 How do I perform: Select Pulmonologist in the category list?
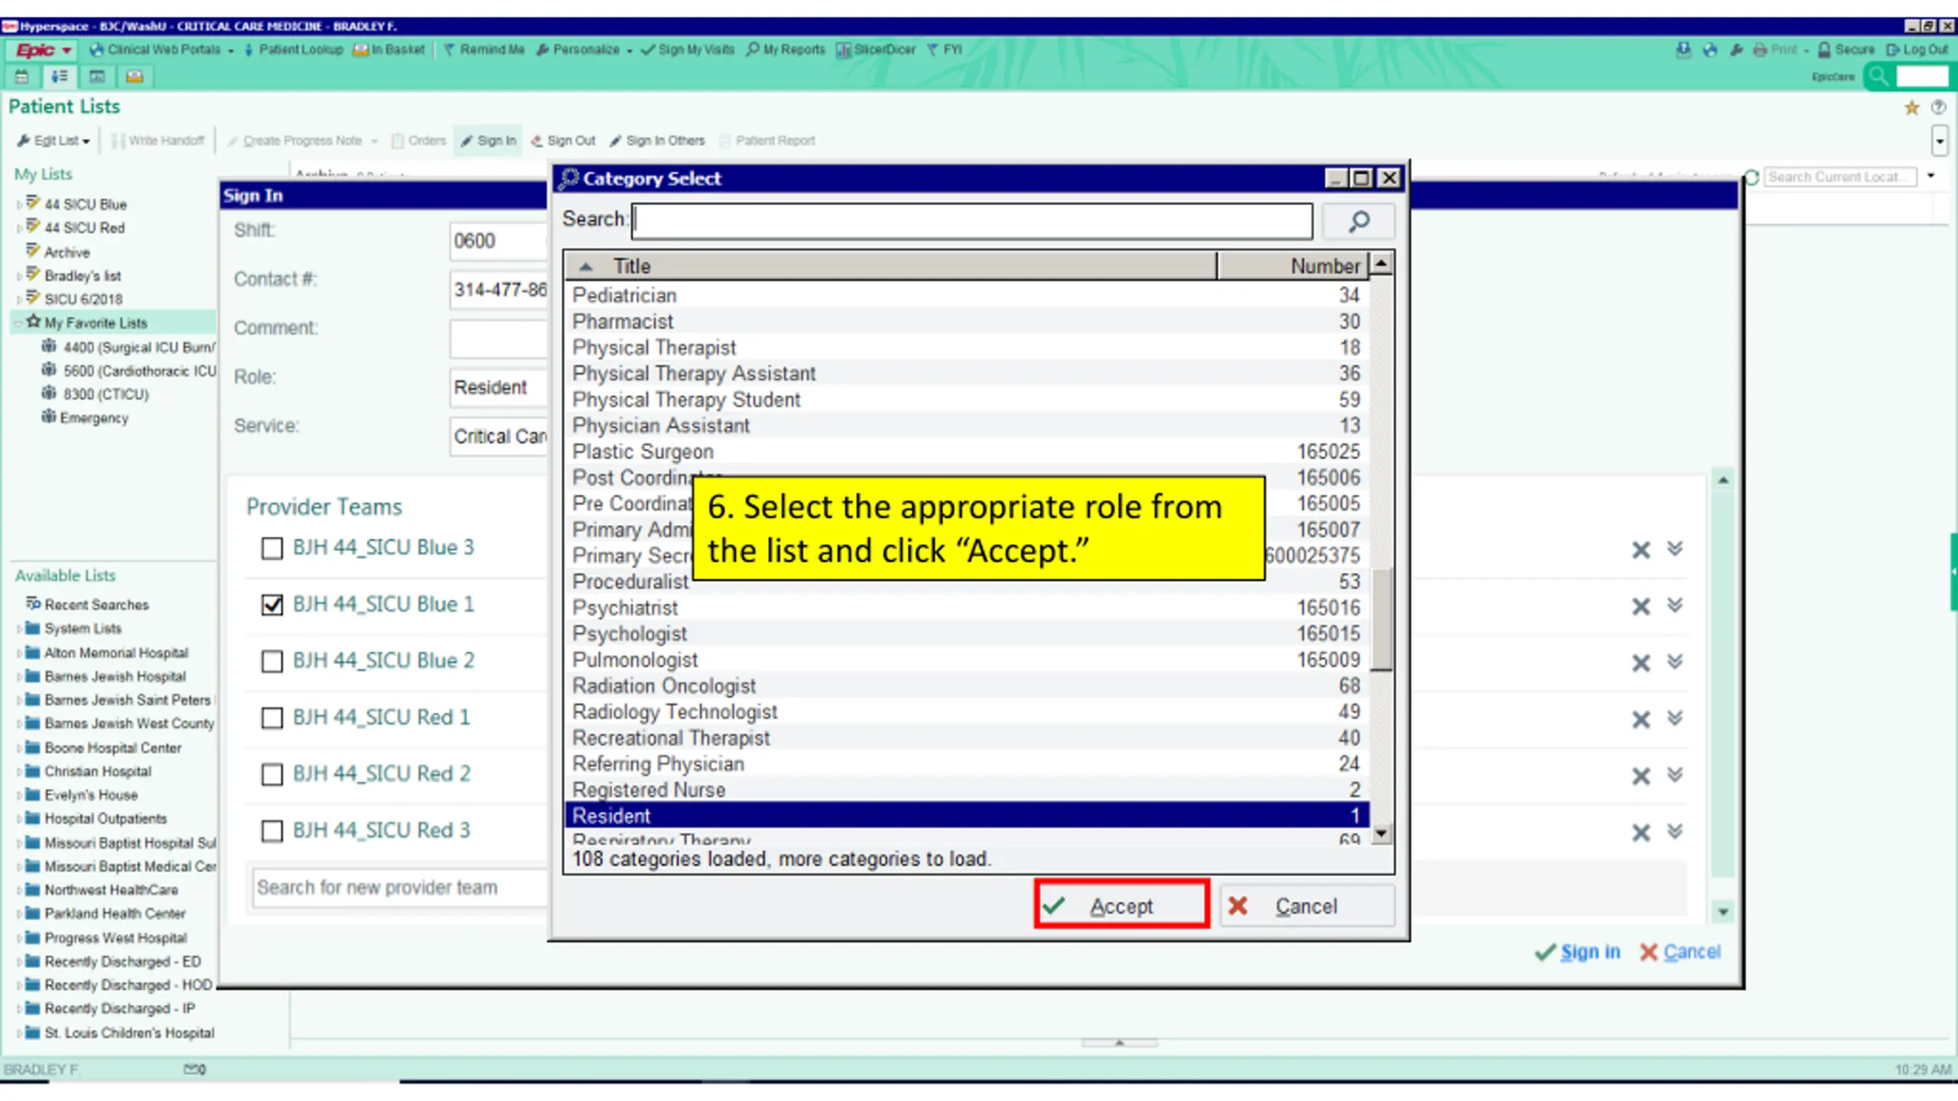pos(967,660)
